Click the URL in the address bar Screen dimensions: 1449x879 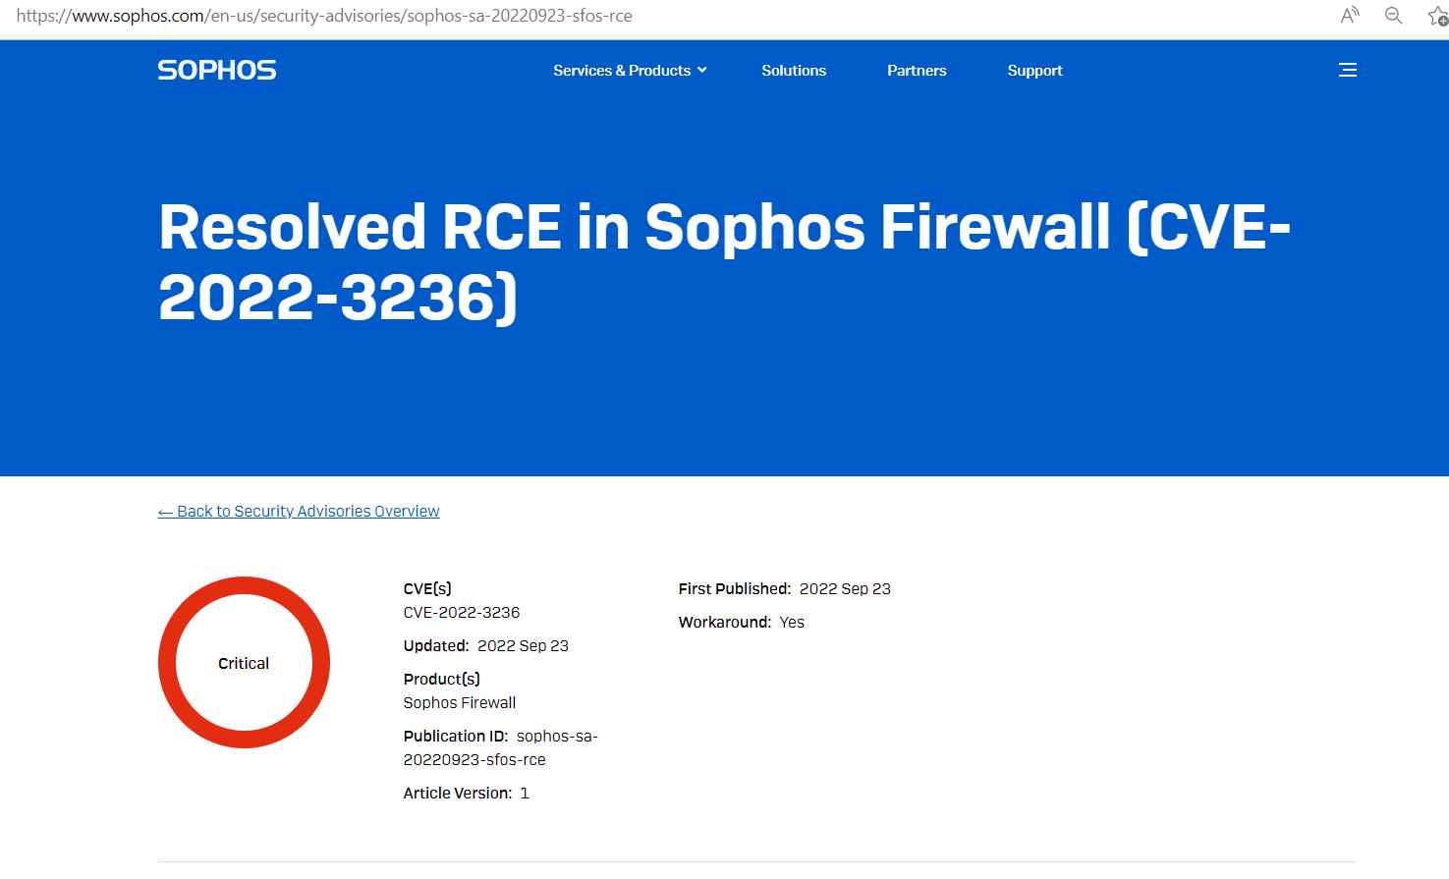(324, 16)
